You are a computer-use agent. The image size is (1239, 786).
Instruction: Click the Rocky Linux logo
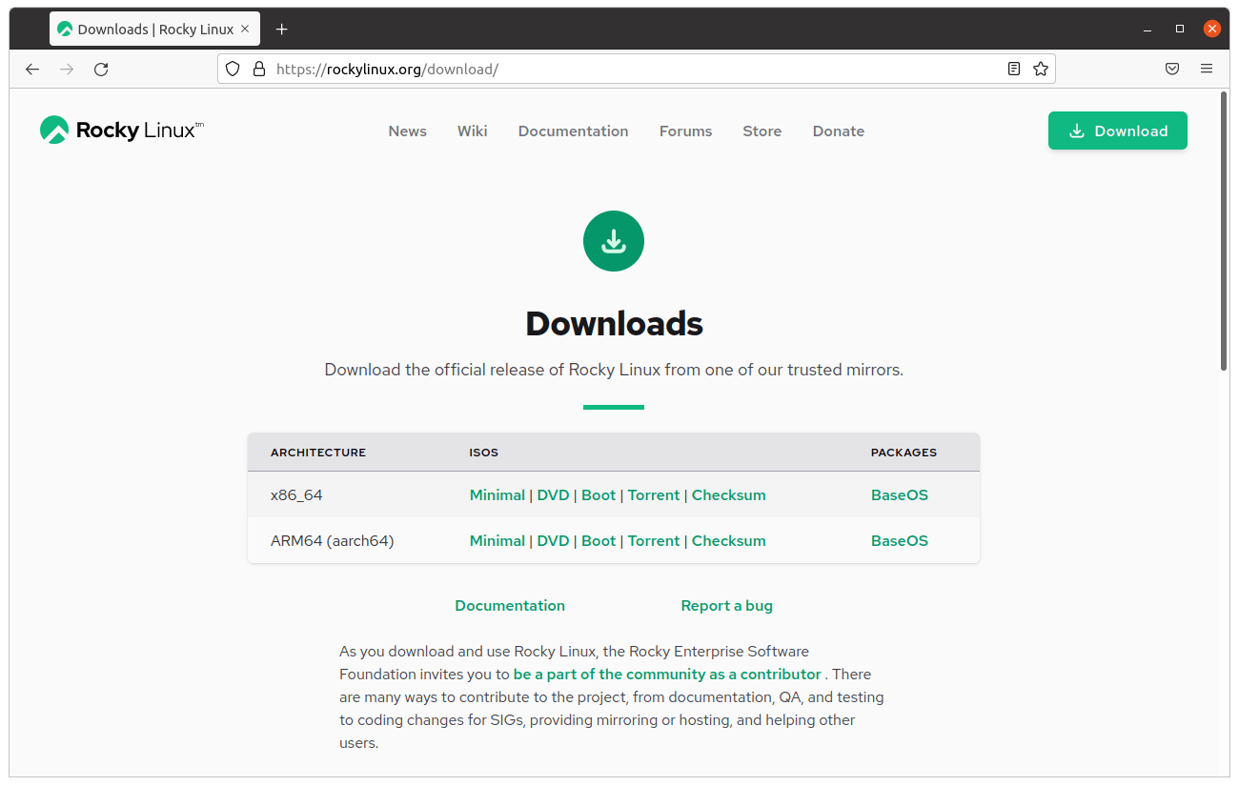tap(122, 131)
